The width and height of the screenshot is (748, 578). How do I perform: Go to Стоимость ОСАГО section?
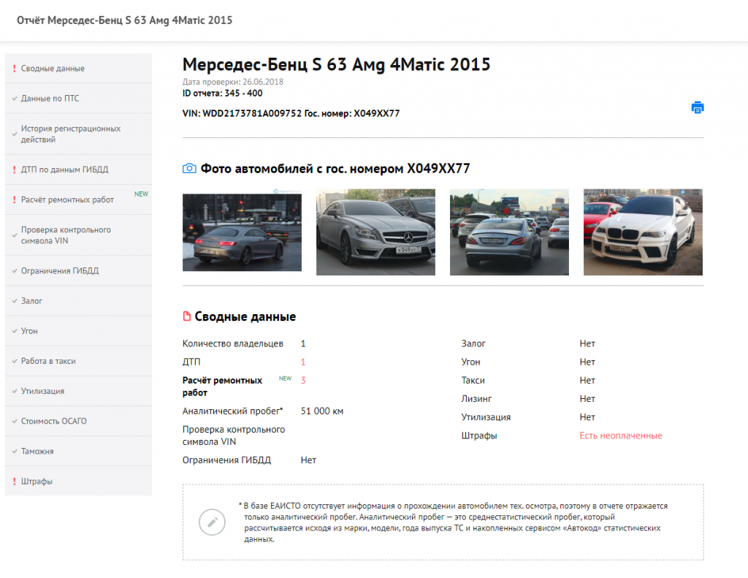click(78, 421)
